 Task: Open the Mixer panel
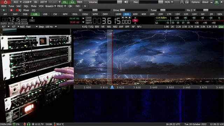pos(26,10)
